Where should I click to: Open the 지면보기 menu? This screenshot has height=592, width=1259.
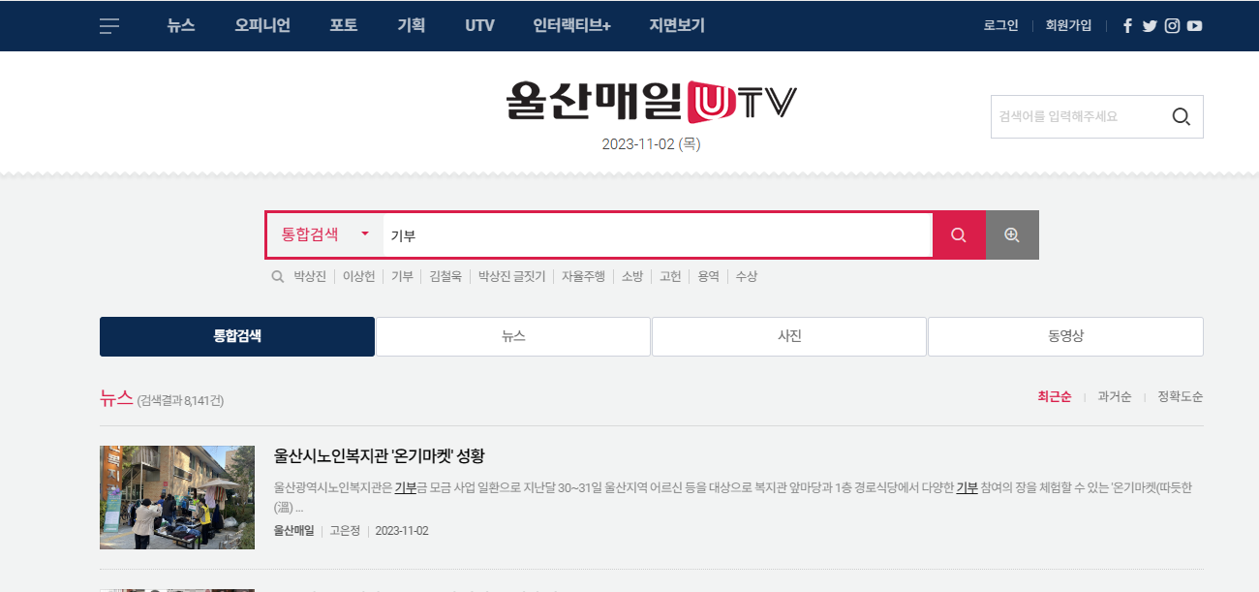[x=677, y=26]
